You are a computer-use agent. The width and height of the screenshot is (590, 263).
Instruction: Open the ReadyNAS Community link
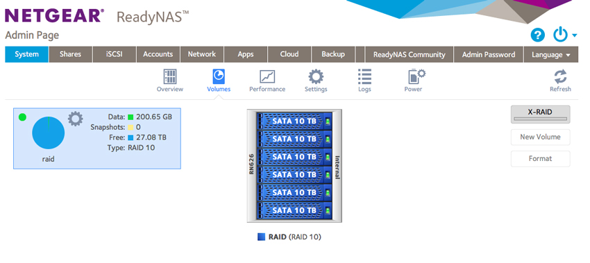(409, 55)
